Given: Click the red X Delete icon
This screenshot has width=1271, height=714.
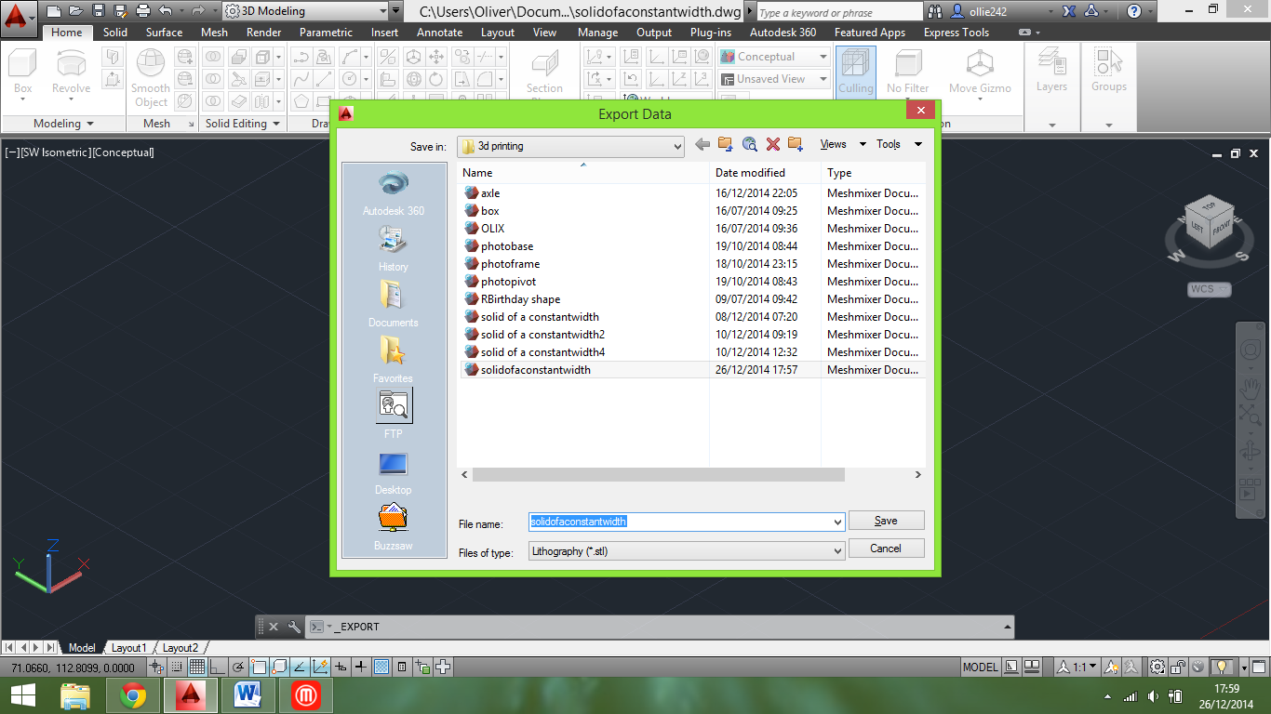Looking at the screenshot, I should point(772,144).
